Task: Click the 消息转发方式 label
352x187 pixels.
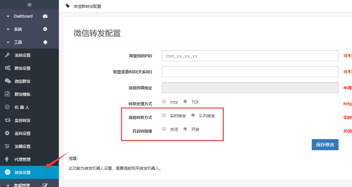Action: [x=140, y=117]
